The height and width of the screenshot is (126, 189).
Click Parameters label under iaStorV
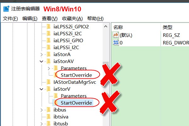(74, 96)
